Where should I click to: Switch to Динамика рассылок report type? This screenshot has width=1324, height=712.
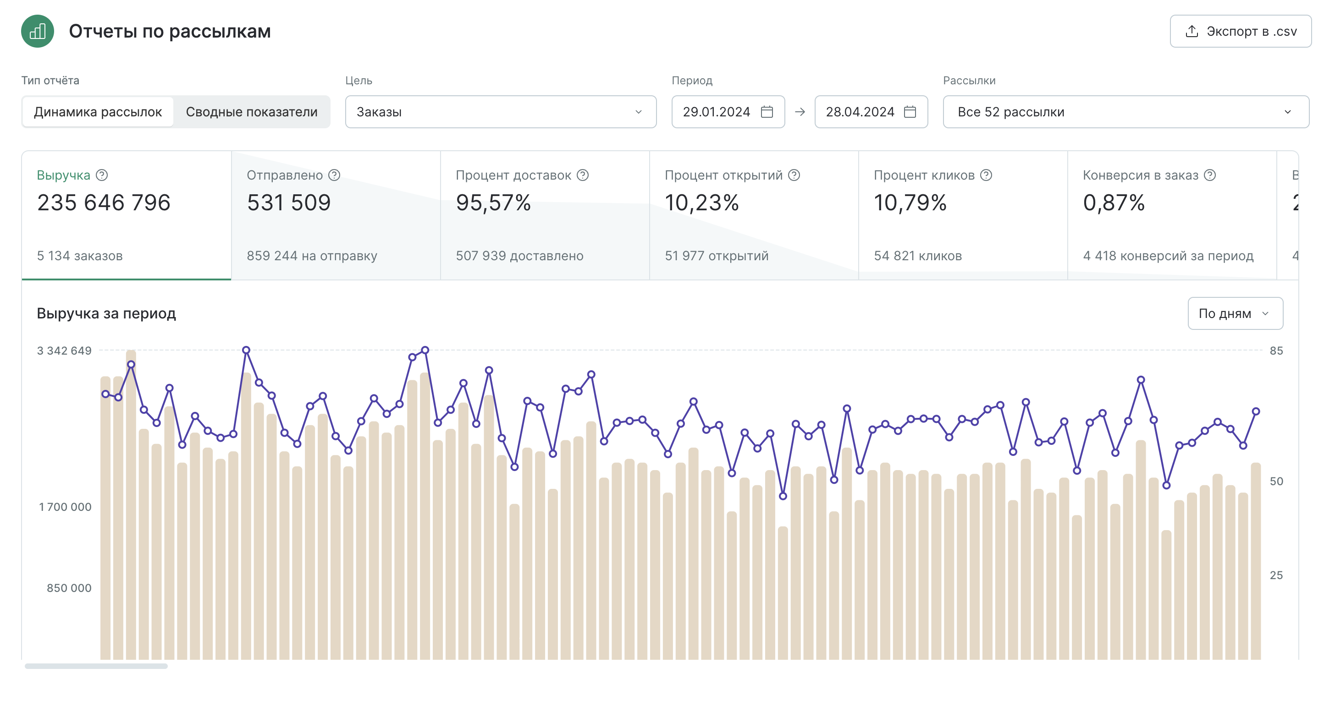tap(98, 111)
